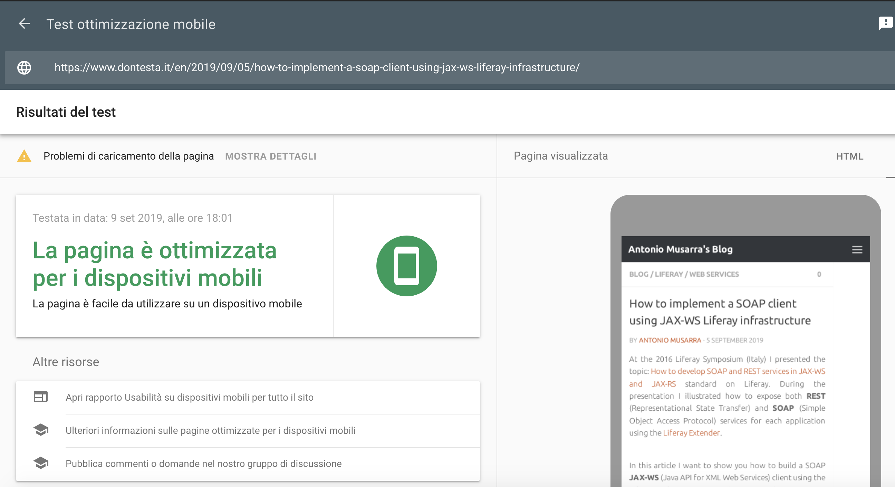Click the yellow warning triangle icon
The height and width of the screenshot is (487, 895).
click(24, 156)
